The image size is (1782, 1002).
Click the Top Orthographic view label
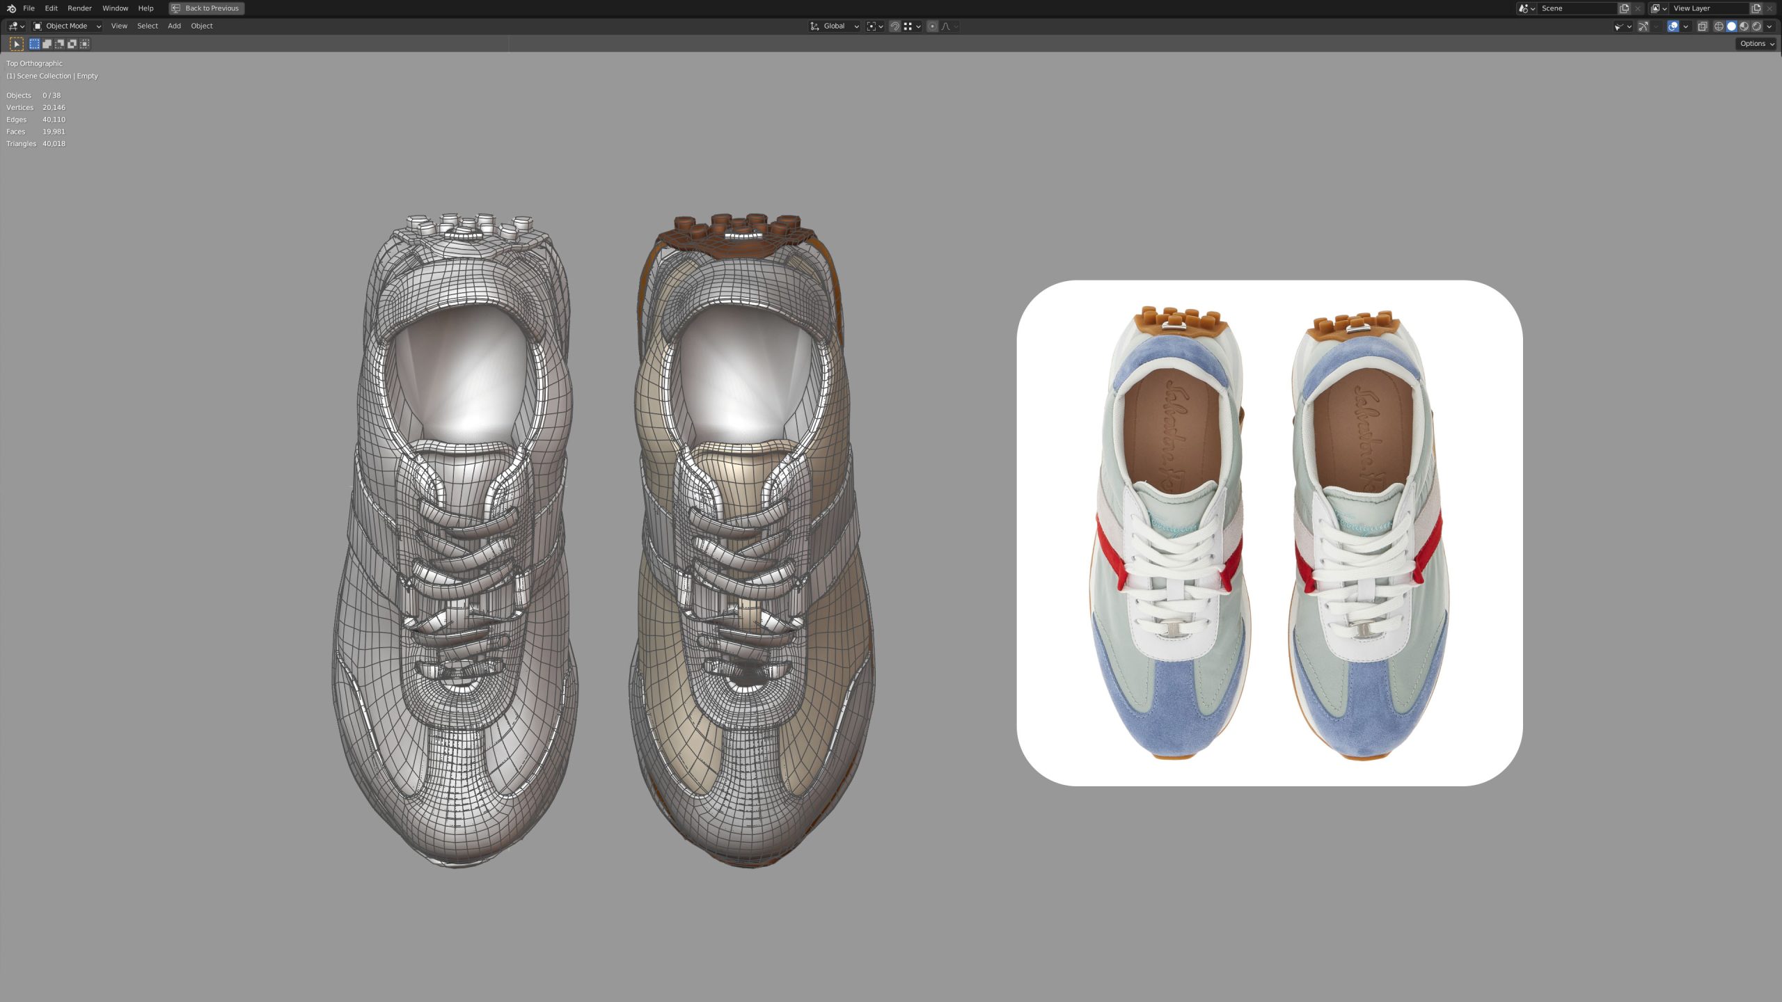click(34, 63)
